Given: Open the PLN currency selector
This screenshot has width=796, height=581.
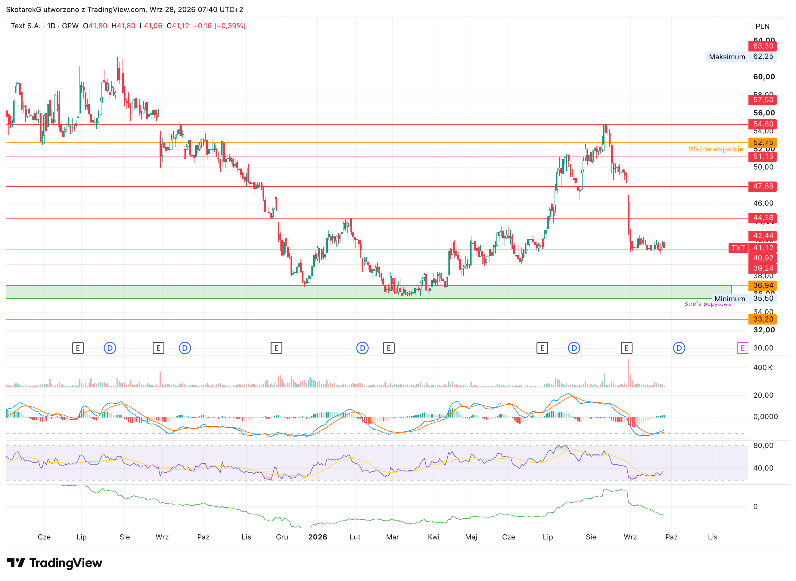Looking at the screenshot, I should pos(769,26).
